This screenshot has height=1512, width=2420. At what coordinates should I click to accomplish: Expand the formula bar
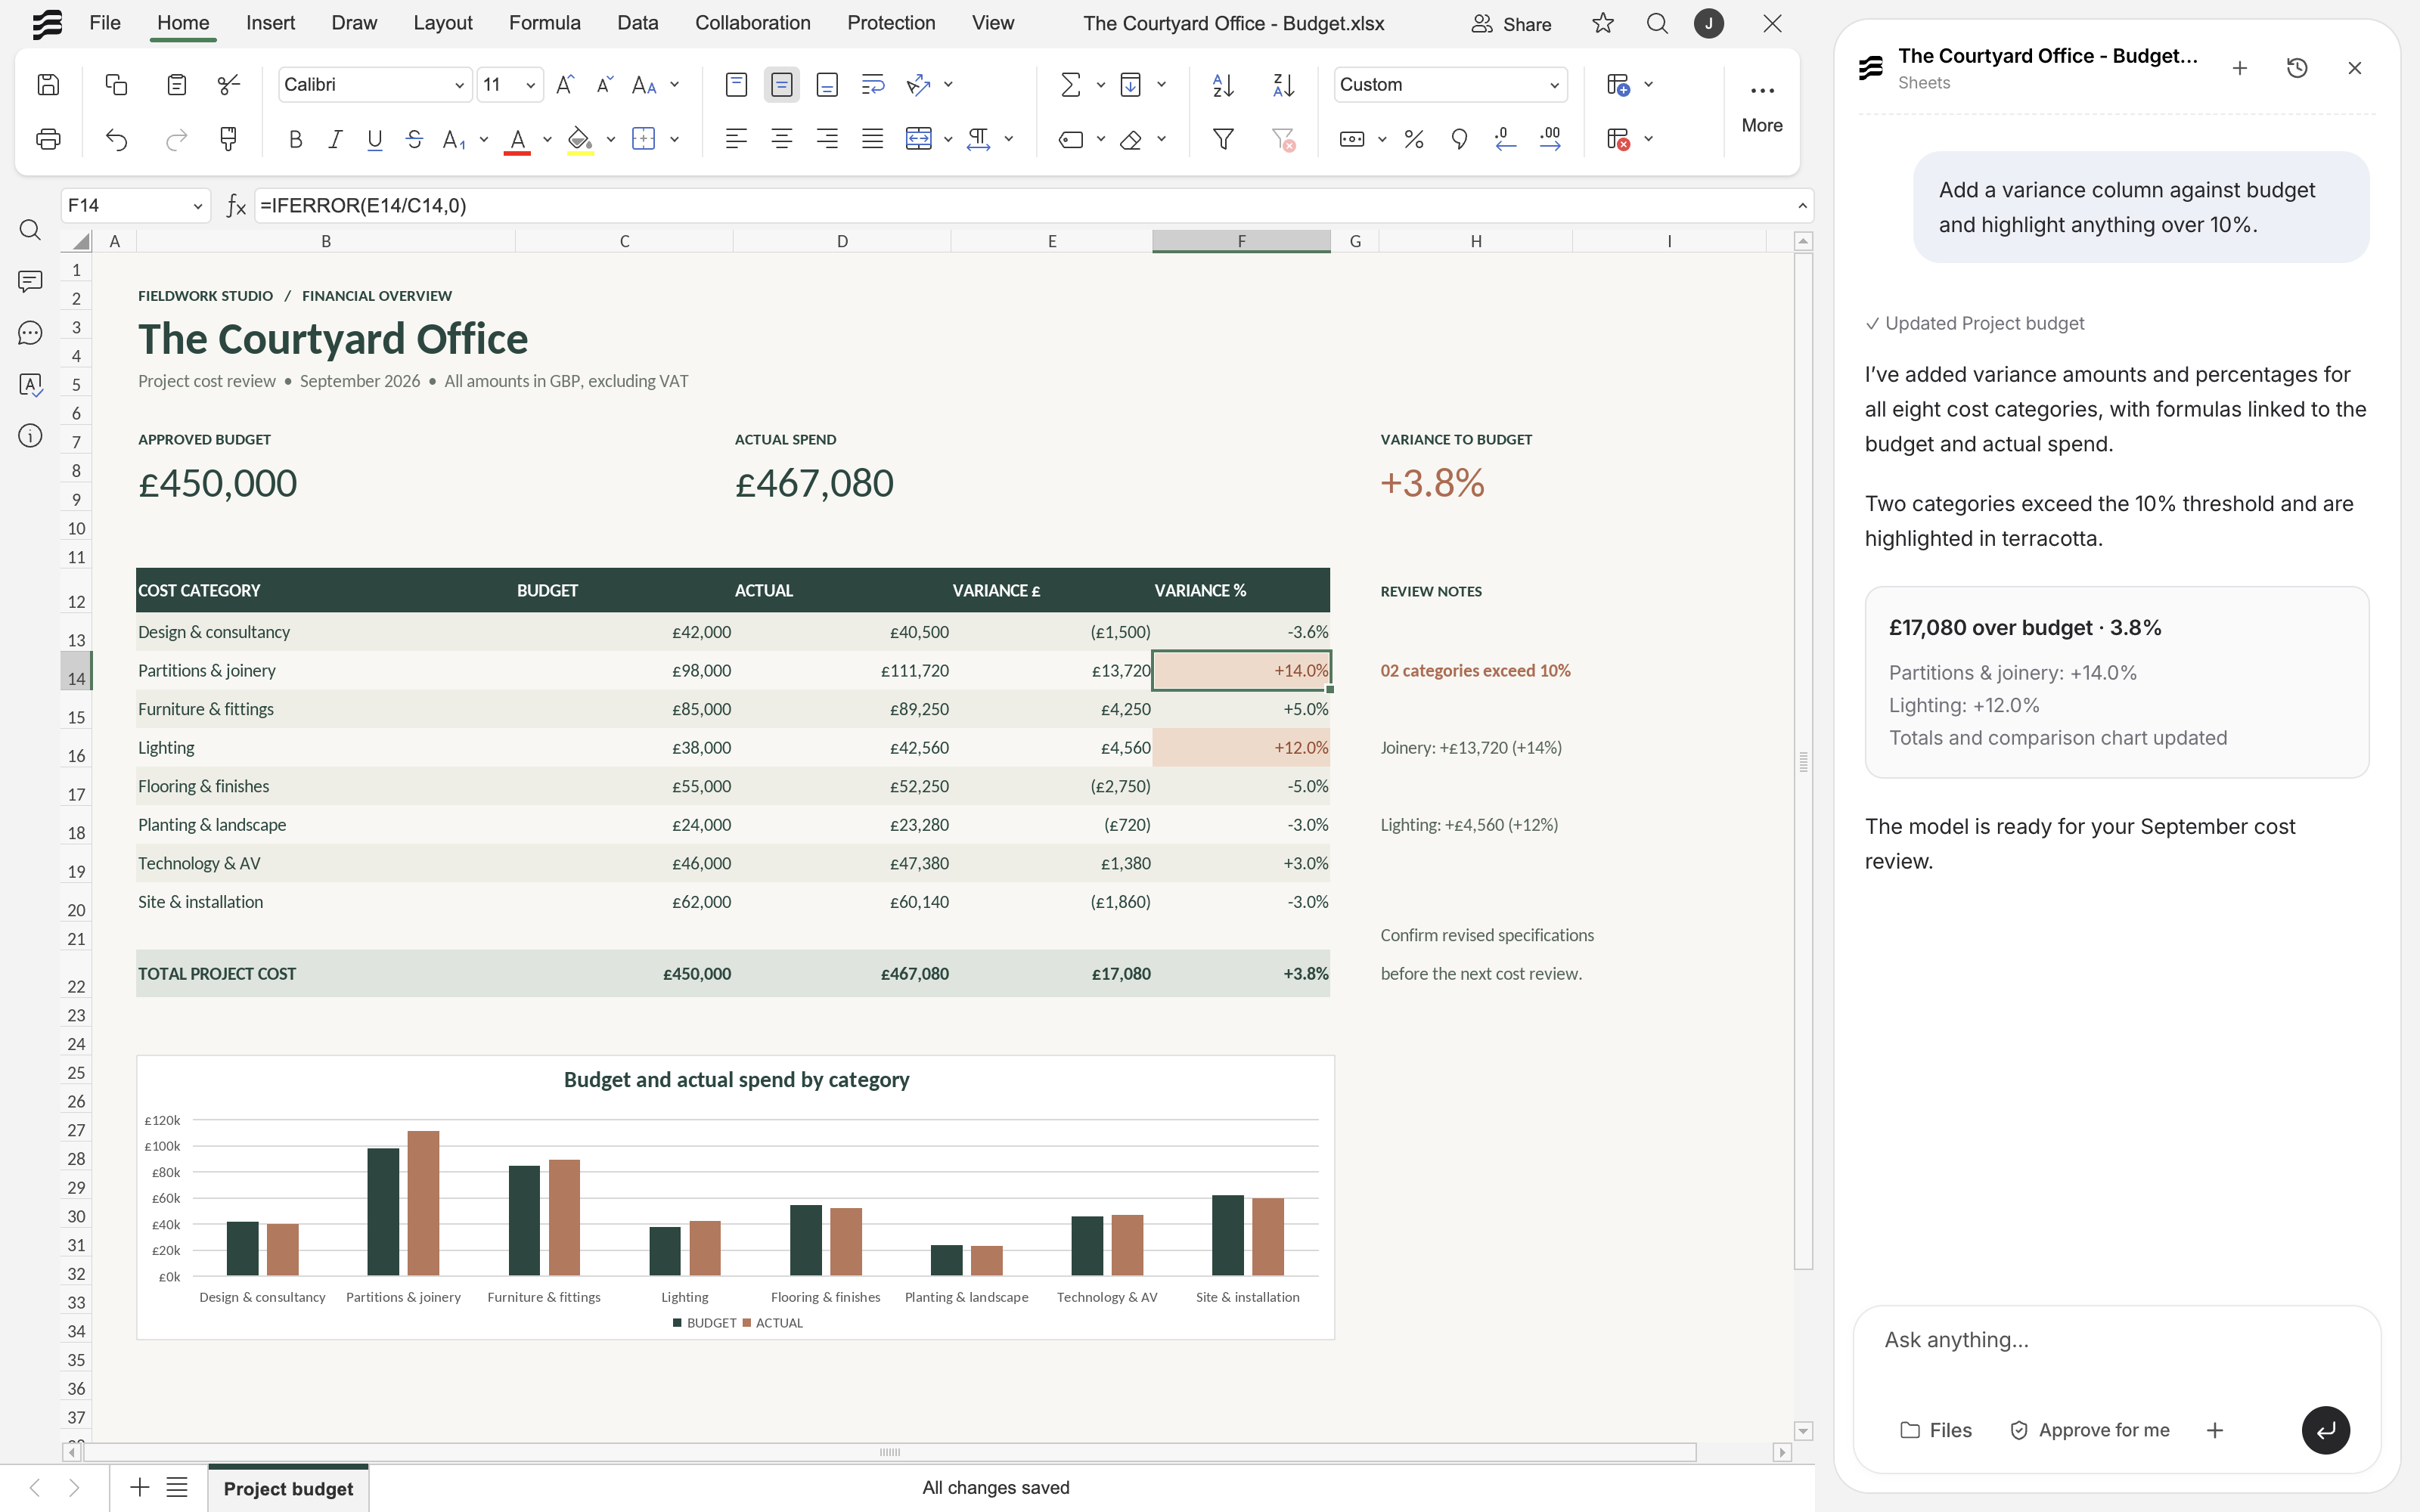1802,206
